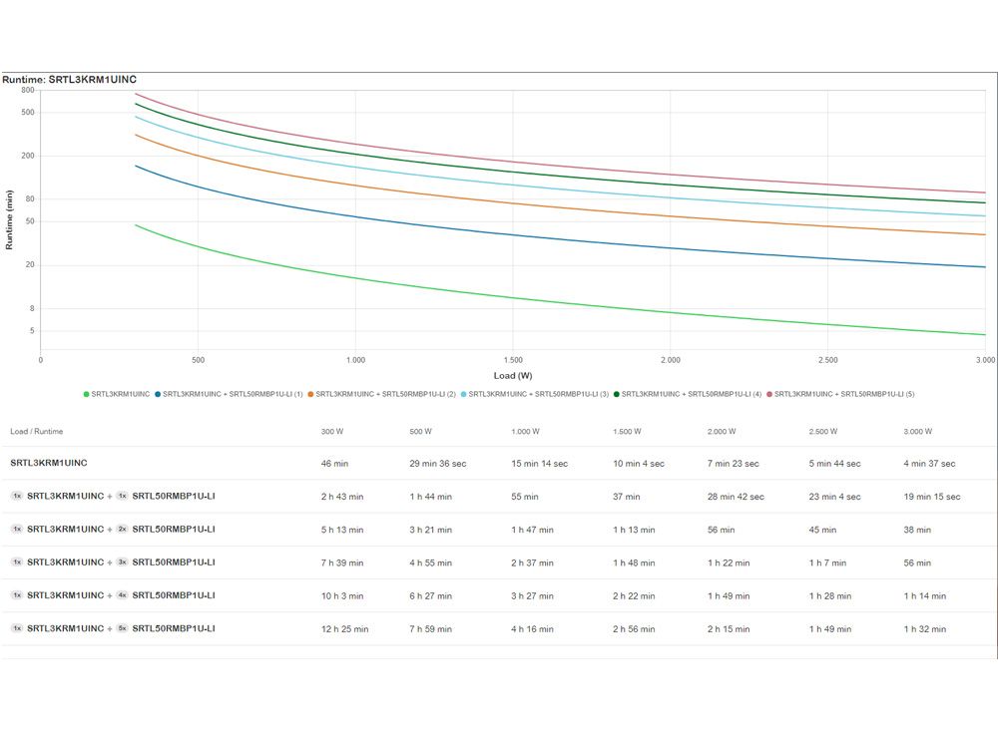Click the 5x quantity badge in table
998x748 pixels.
(122, 628)
